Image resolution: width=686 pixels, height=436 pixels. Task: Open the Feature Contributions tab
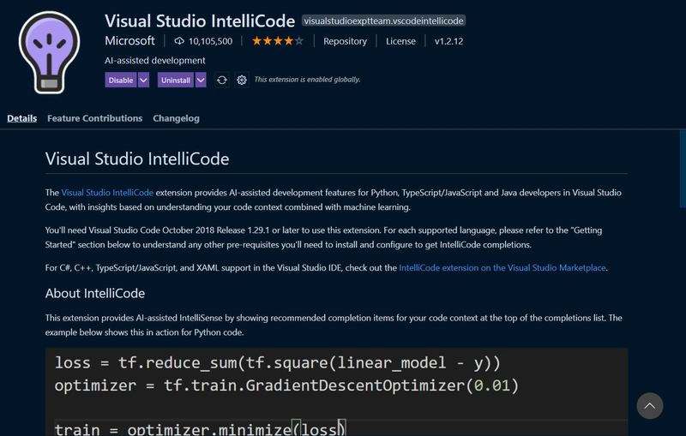coord(95,118)
